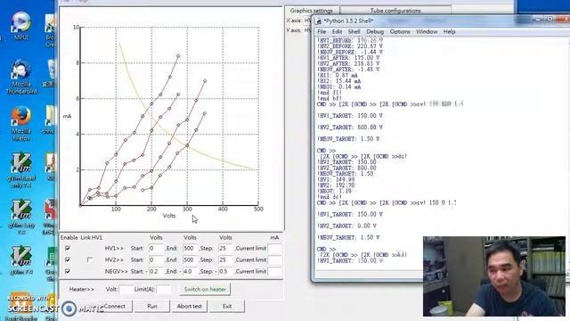Open the Help menu in Python Shell

[x=449, y=32]
